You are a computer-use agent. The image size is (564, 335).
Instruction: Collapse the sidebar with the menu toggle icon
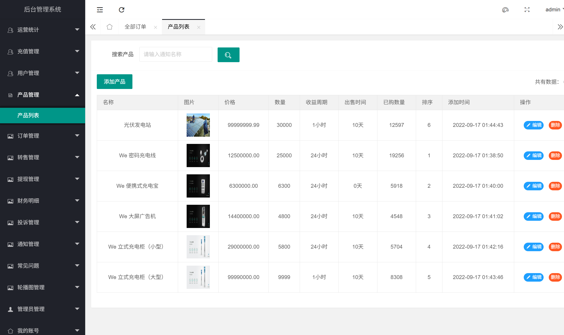100,10
